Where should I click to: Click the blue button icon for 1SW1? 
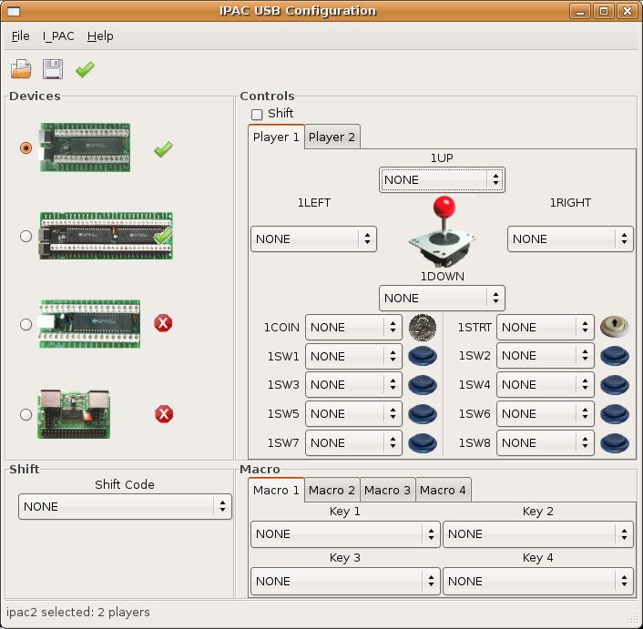[x=423, y=356]
